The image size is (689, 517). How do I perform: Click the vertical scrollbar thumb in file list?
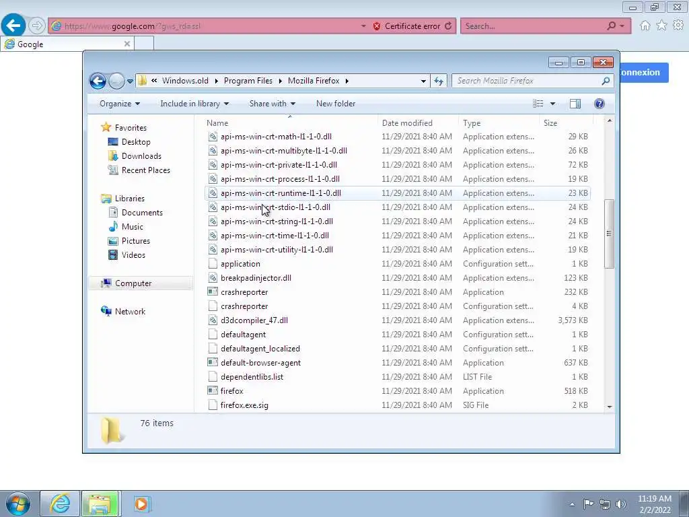point(609,234)
